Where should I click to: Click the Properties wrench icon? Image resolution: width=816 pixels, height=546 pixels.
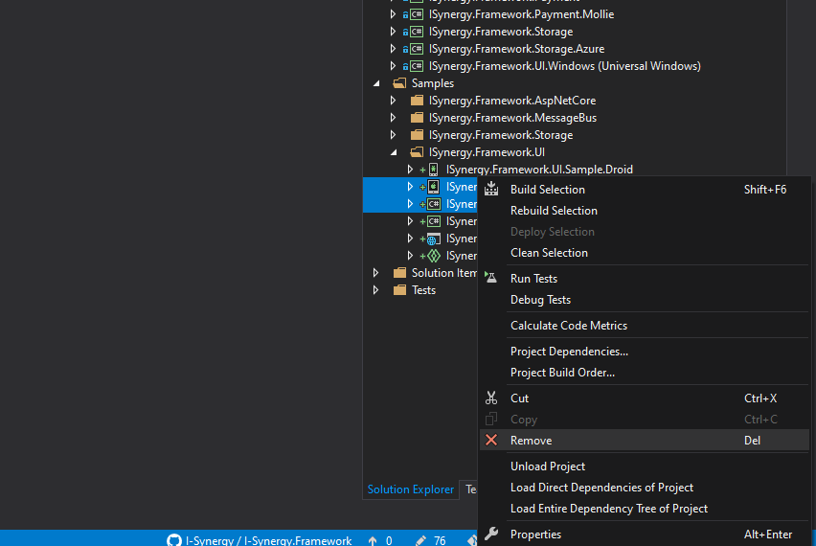tap(491, 535)
